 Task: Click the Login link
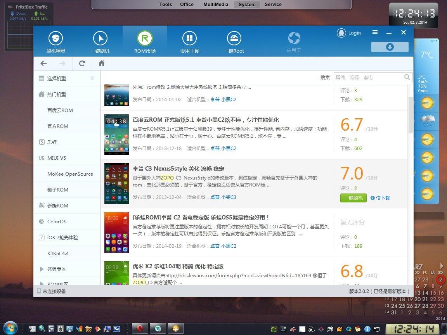click(349, 33)
